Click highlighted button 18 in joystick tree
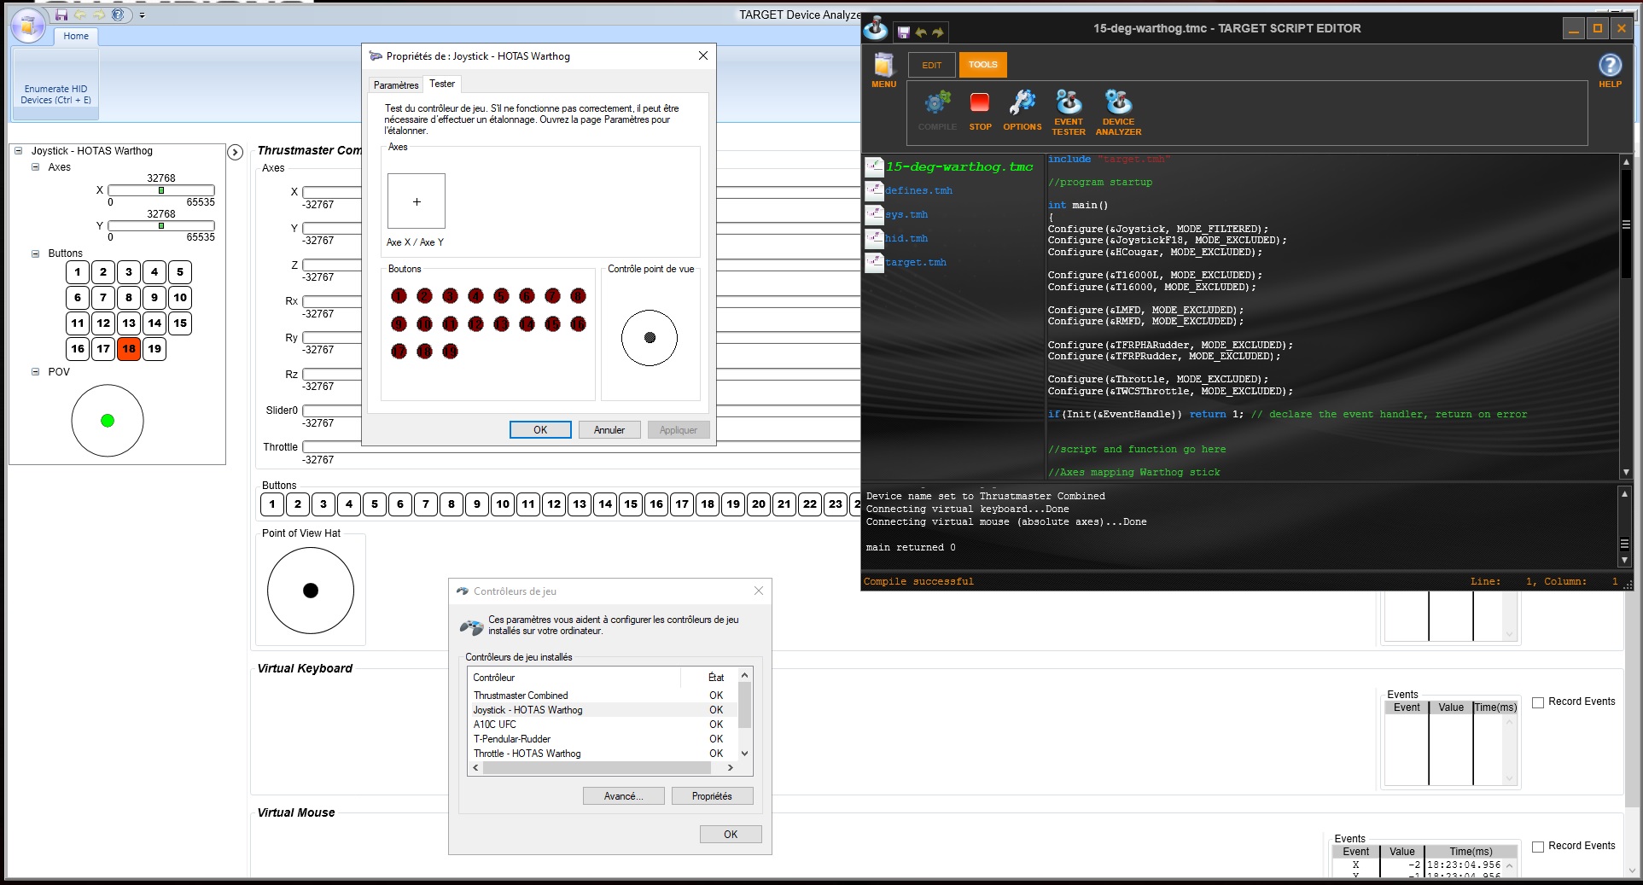 [129, 348]
